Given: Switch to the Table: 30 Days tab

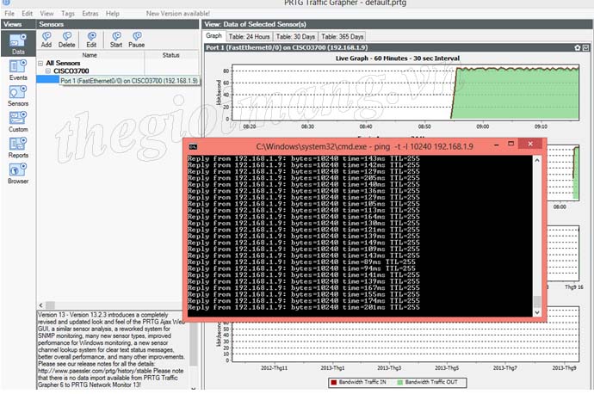Looking at the screenshot, I should point(295,37).
